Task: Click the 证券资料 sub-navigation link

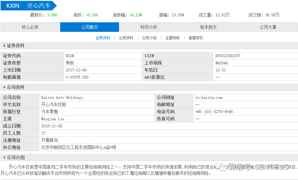Action: pos(103,38)
